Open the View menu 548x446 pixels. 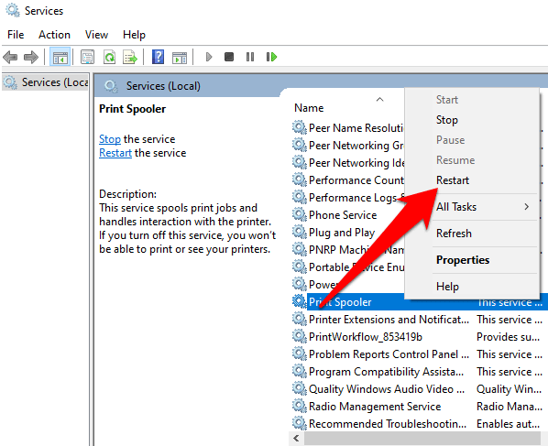coord(96,35)
